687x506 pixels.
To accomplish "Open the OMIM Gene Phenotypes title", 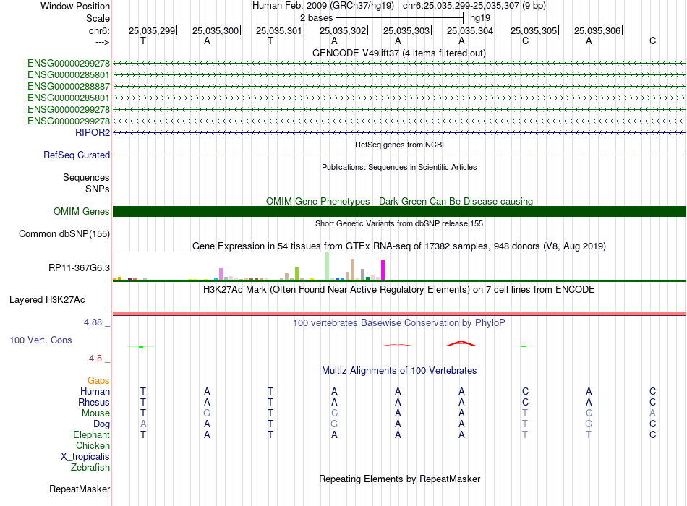I will (x=400, y=202).
